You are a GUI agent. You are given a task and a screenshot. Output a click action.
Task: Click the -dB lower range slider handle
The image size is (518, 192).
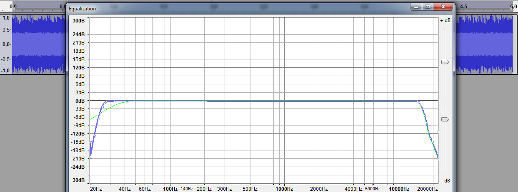445,120
